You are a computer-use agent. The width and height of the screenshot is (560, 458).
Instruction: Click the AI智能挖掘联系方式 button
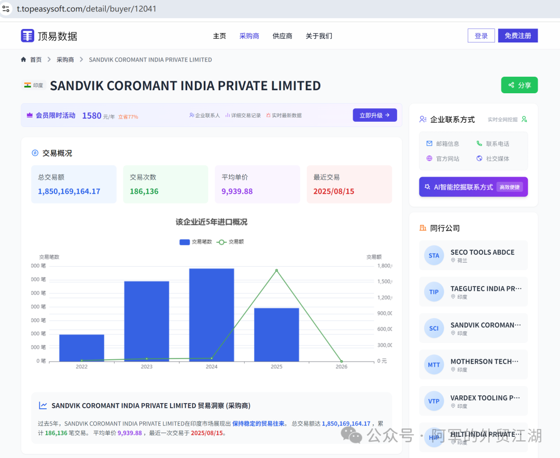point(473,187)
